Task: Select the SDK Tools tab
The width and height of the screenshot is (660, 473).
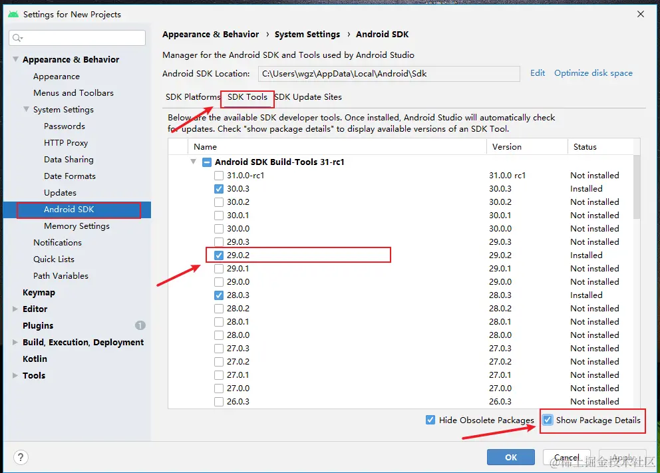Action: click(247, 96)
